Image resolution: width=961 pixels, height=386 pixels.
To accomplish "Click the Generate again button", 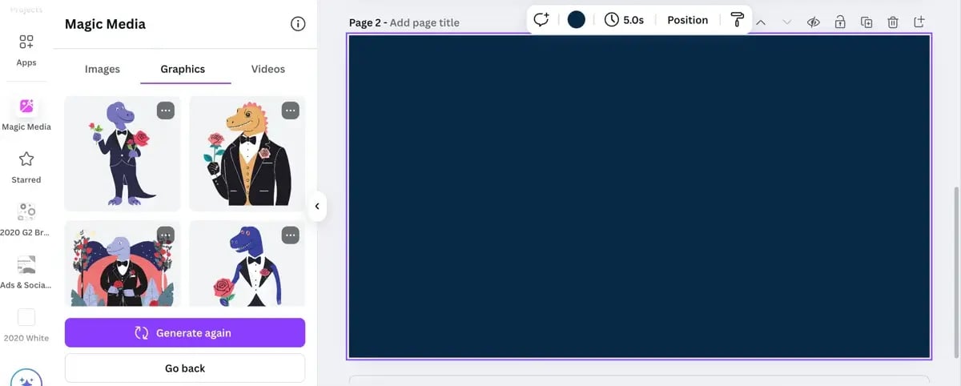I will (185, 332).
